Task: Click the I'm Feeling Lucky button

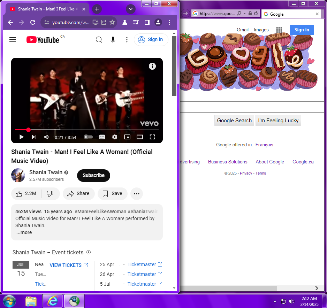Action: point(278,121)
